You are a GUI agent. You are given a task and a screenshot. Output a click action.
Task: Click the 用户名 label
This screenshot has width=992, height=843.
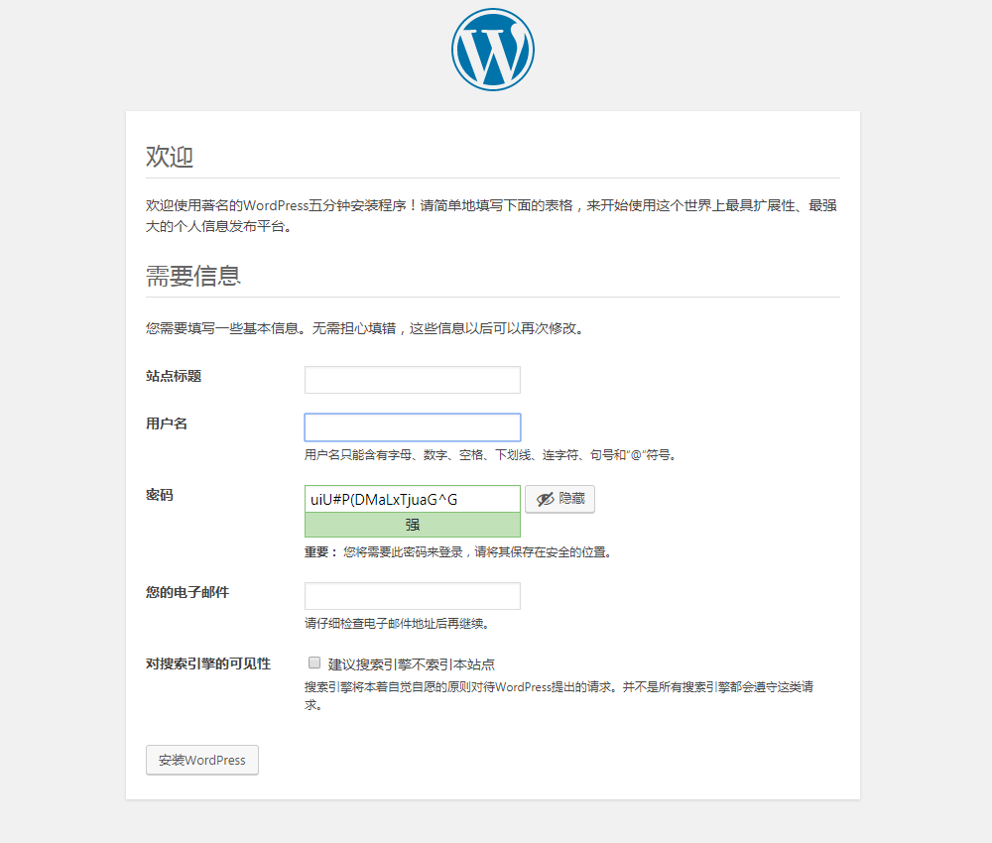(x=167, y=423)
